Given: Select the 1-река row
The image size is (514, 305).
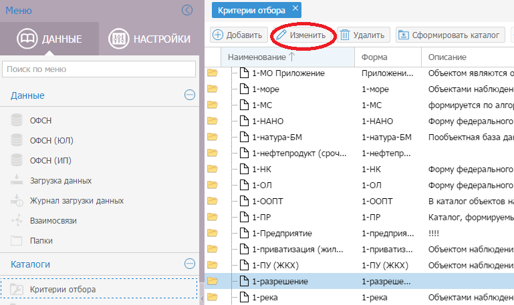Looking at the screenshot, I should click(360, 298).
